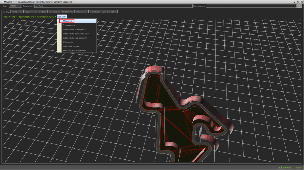This screenshot has height=170, width=304.
Task: Select Масштаб in the Объект menu
Action: pos(68,21)
